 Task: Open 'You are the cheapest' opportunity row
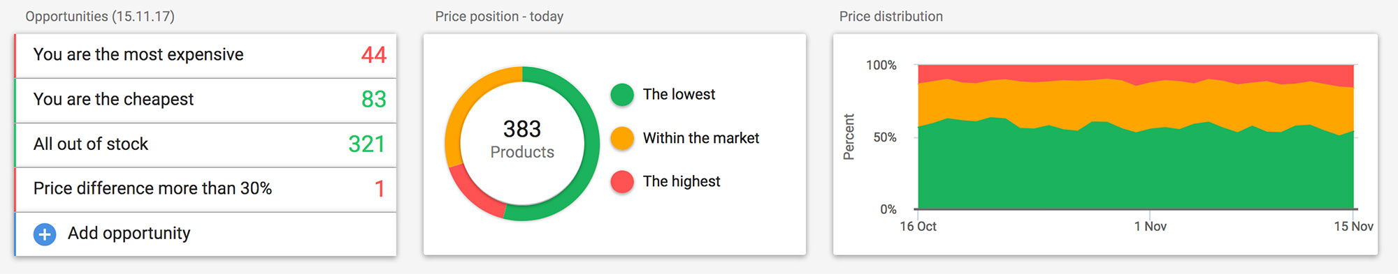click(x=206, y=100)
